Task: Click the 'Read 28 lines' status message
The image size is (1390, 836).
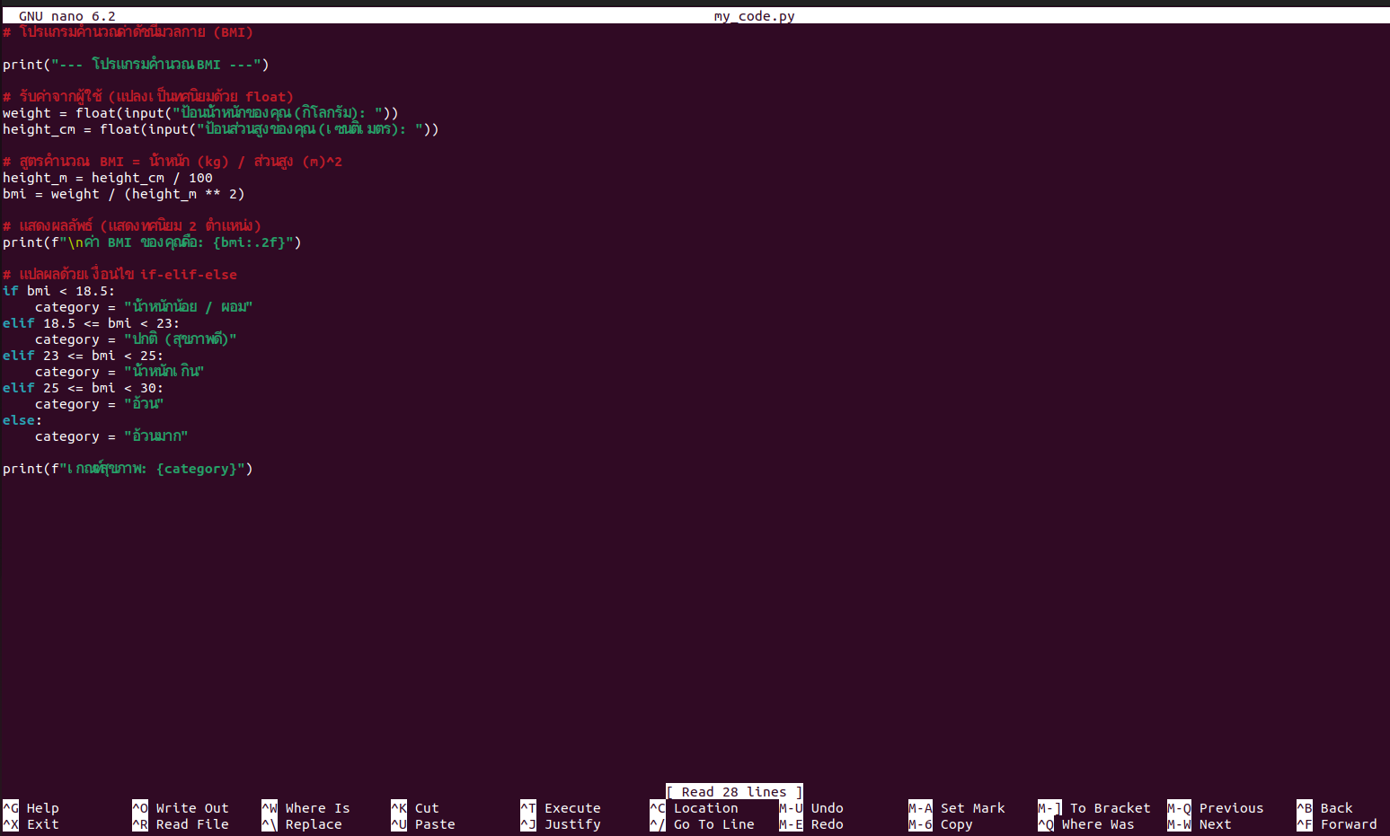Action: pos(733,792)
